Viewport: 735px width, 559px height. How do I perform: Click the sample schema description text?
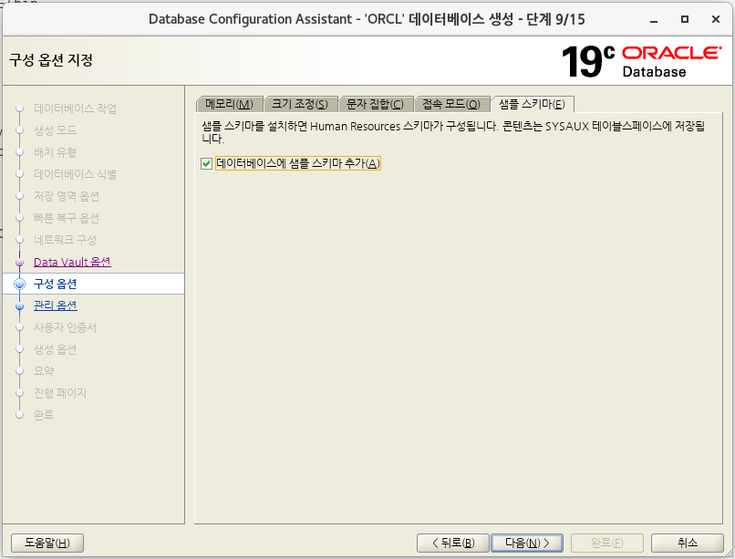[453, 132]
